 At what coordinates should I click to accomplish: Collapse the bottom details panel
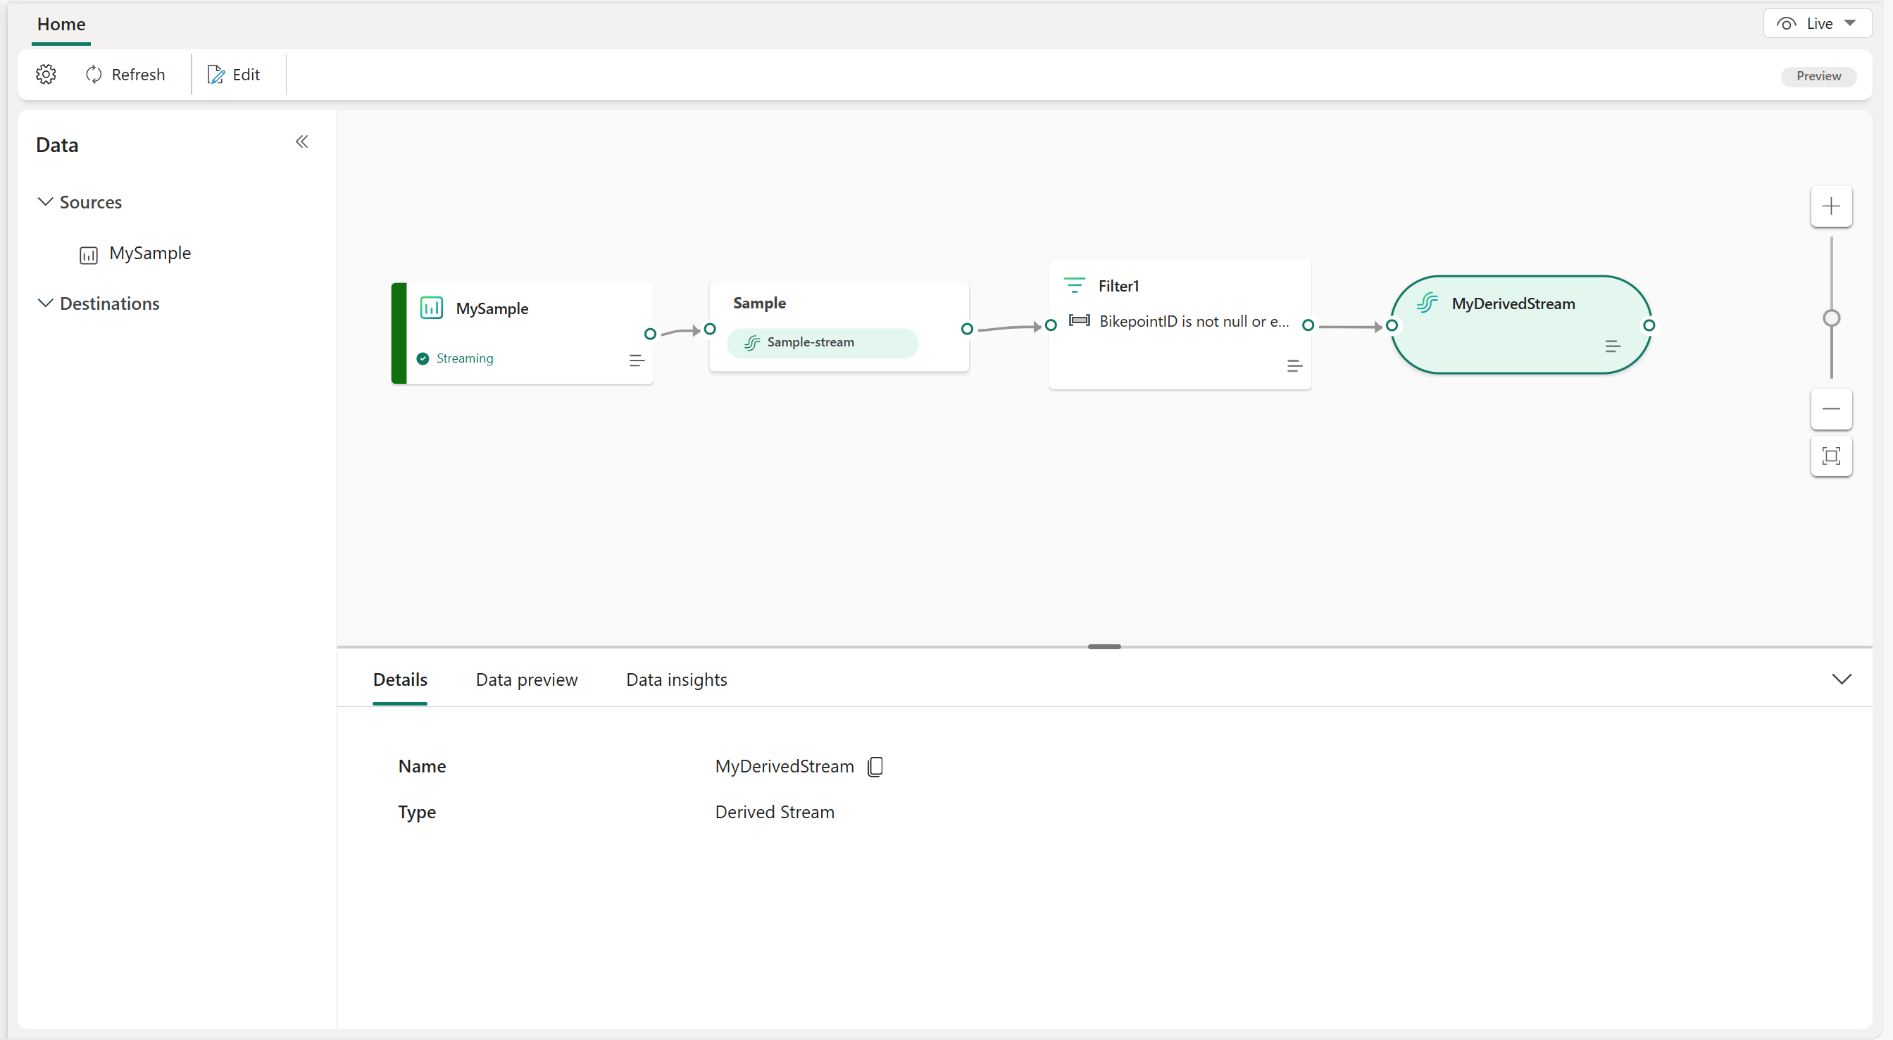pyautogui.click(x=1842, y=679)
